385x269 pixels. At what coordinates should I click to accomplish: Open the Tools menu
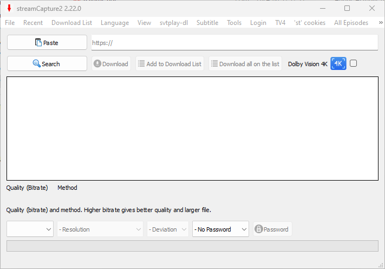(x=234, y=23)
